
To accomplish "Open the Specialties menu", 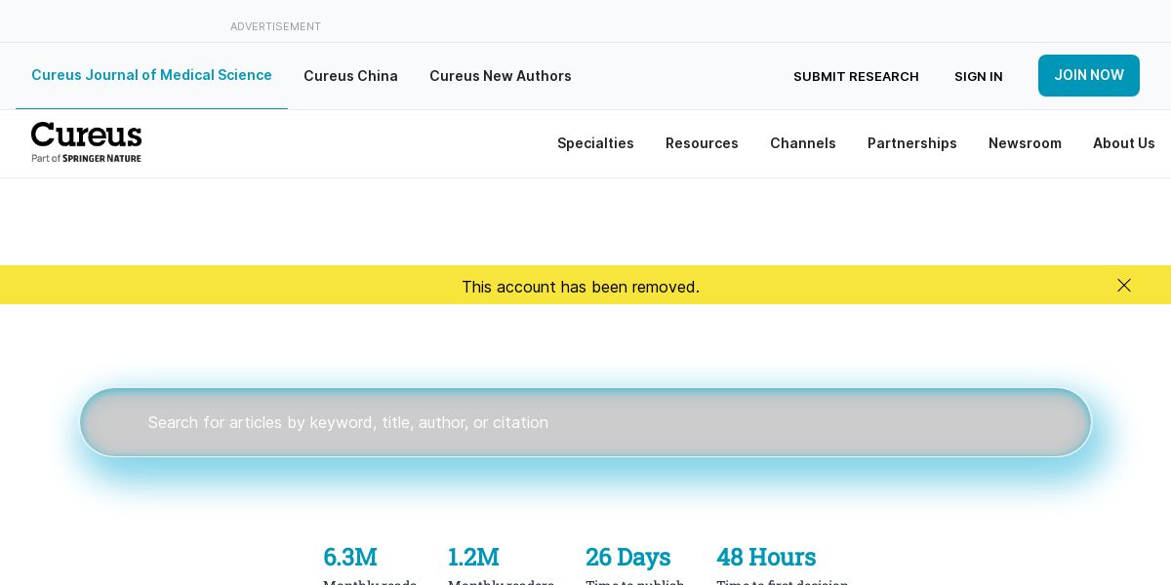I will [x=595, y=143].
